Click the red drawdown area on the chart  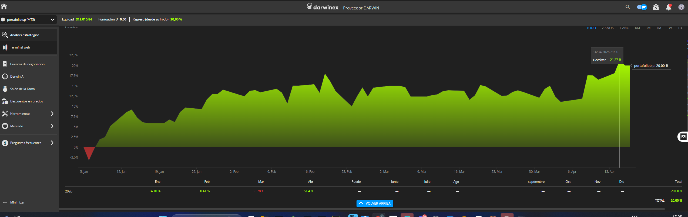click(89, 152)
